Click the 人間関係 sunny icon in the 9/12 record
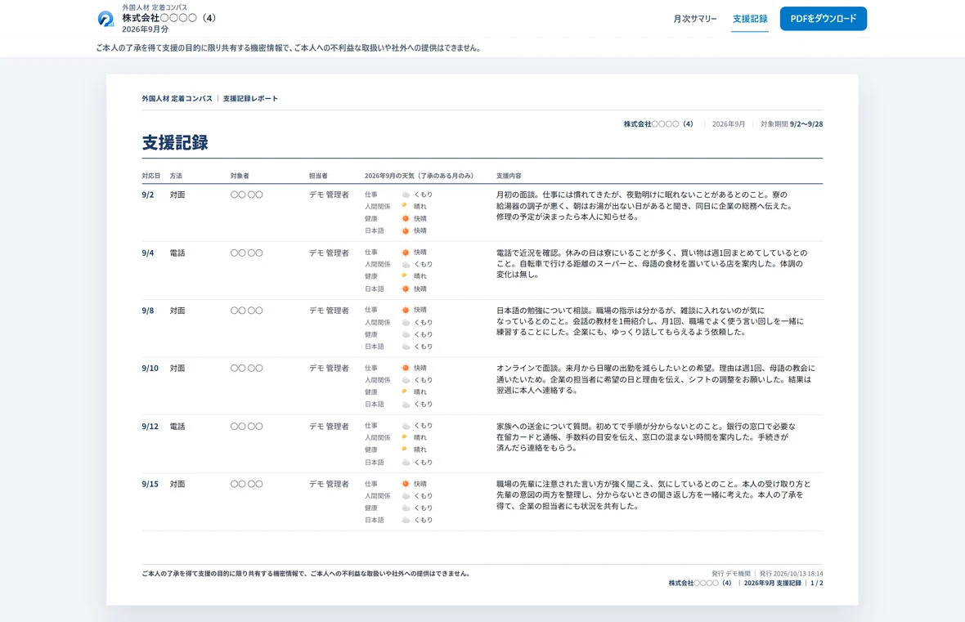 [x=404, y=437]
